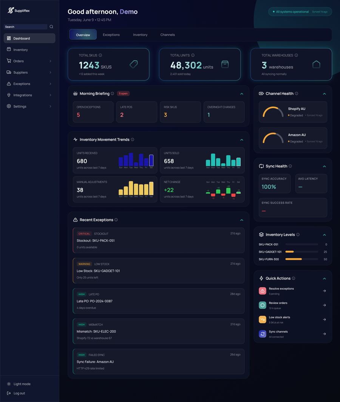Click the teal Review orders icon
Screen dimensions: 340x402
tap(263, 305)
